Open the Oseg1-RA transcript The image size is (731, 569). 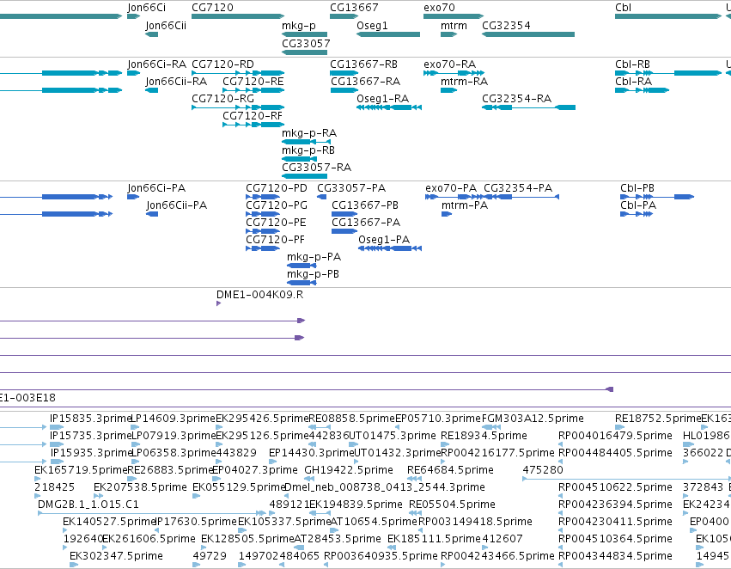389,107
